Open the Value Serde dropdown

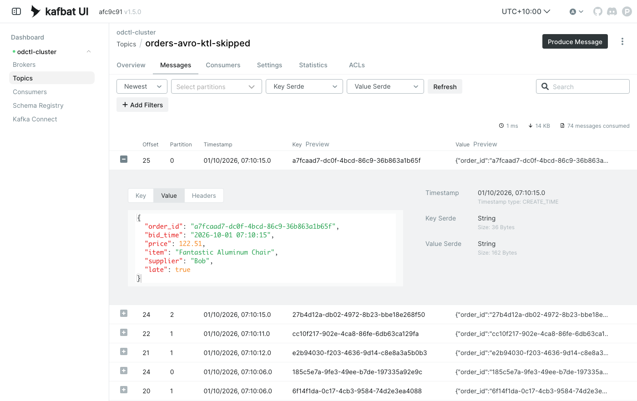(x=385, y=86)
